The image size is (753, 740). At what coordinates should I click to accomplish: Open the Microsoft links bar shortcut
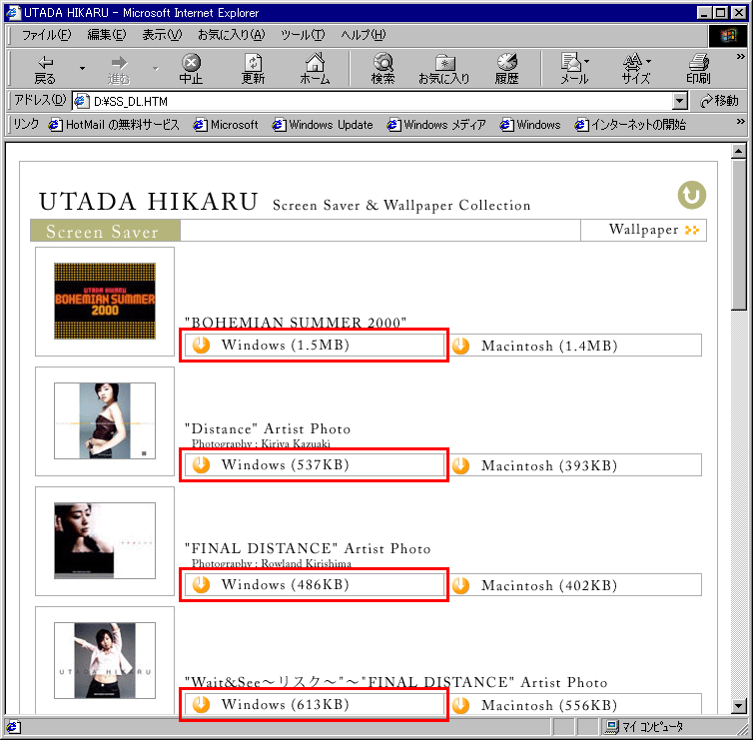[226, 125]
